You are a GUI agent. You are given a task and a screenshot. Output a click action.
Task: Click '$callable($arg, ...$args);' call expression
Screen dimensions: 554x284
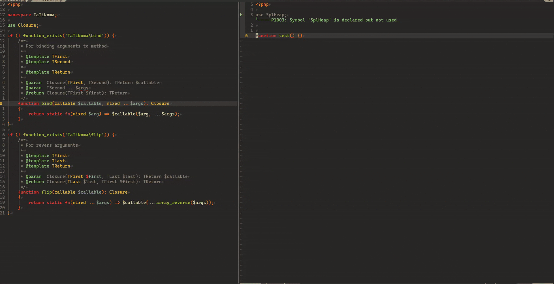point(146,114)
